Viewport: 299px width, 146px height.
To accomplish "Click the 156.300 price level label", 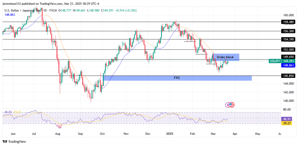I will [288, 31].
